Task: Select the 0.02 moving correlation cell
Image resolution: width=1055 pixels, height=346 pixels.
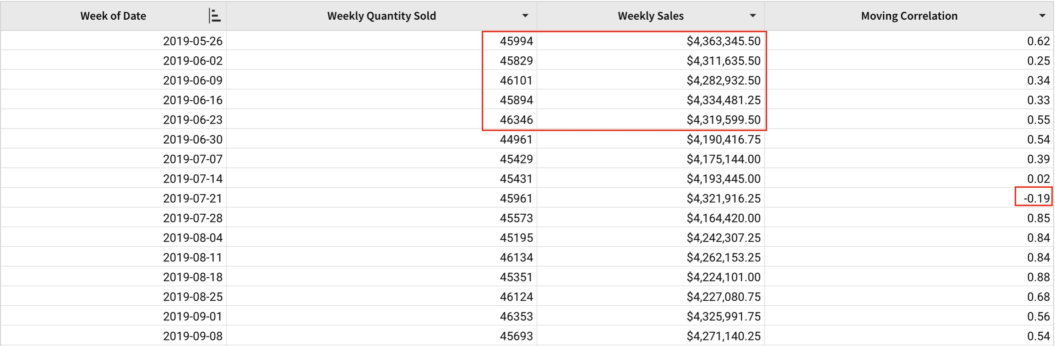Action: point(1038,179)
